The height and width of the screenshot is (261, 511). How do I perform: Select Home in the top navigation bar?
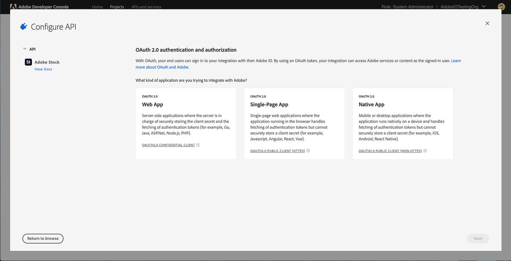tap(97, 6)
